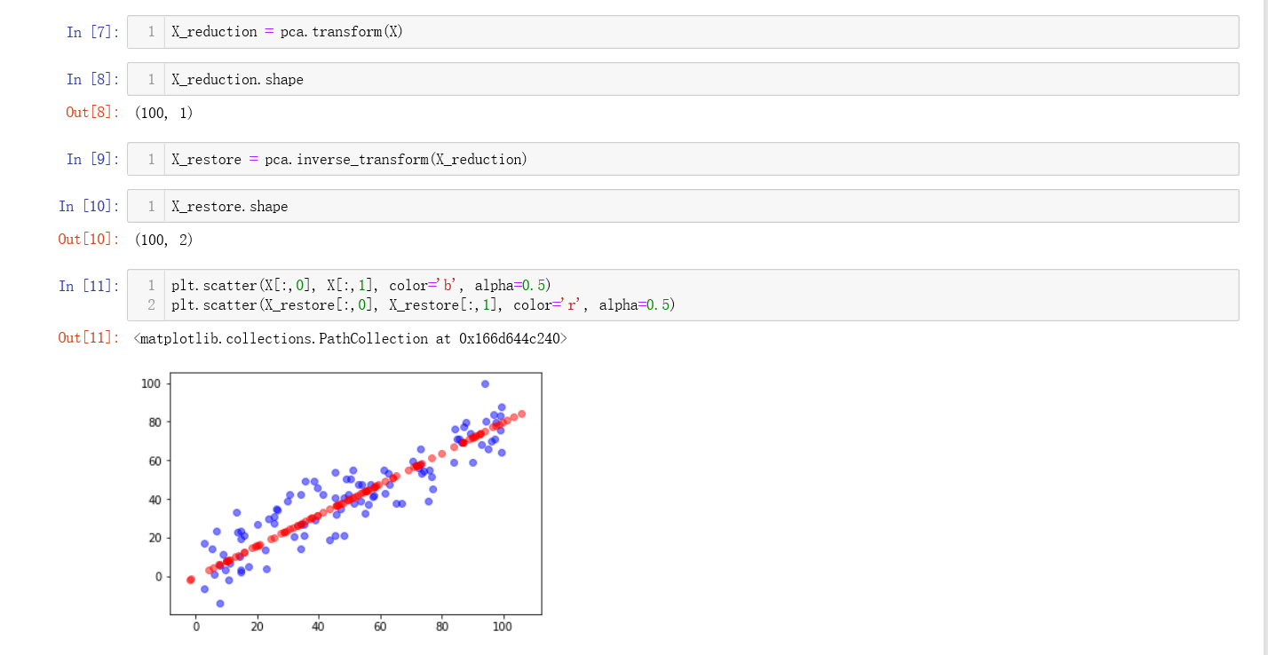
Task: Click the matplotlib.collections.PathCollection output text
Action: 350,338
